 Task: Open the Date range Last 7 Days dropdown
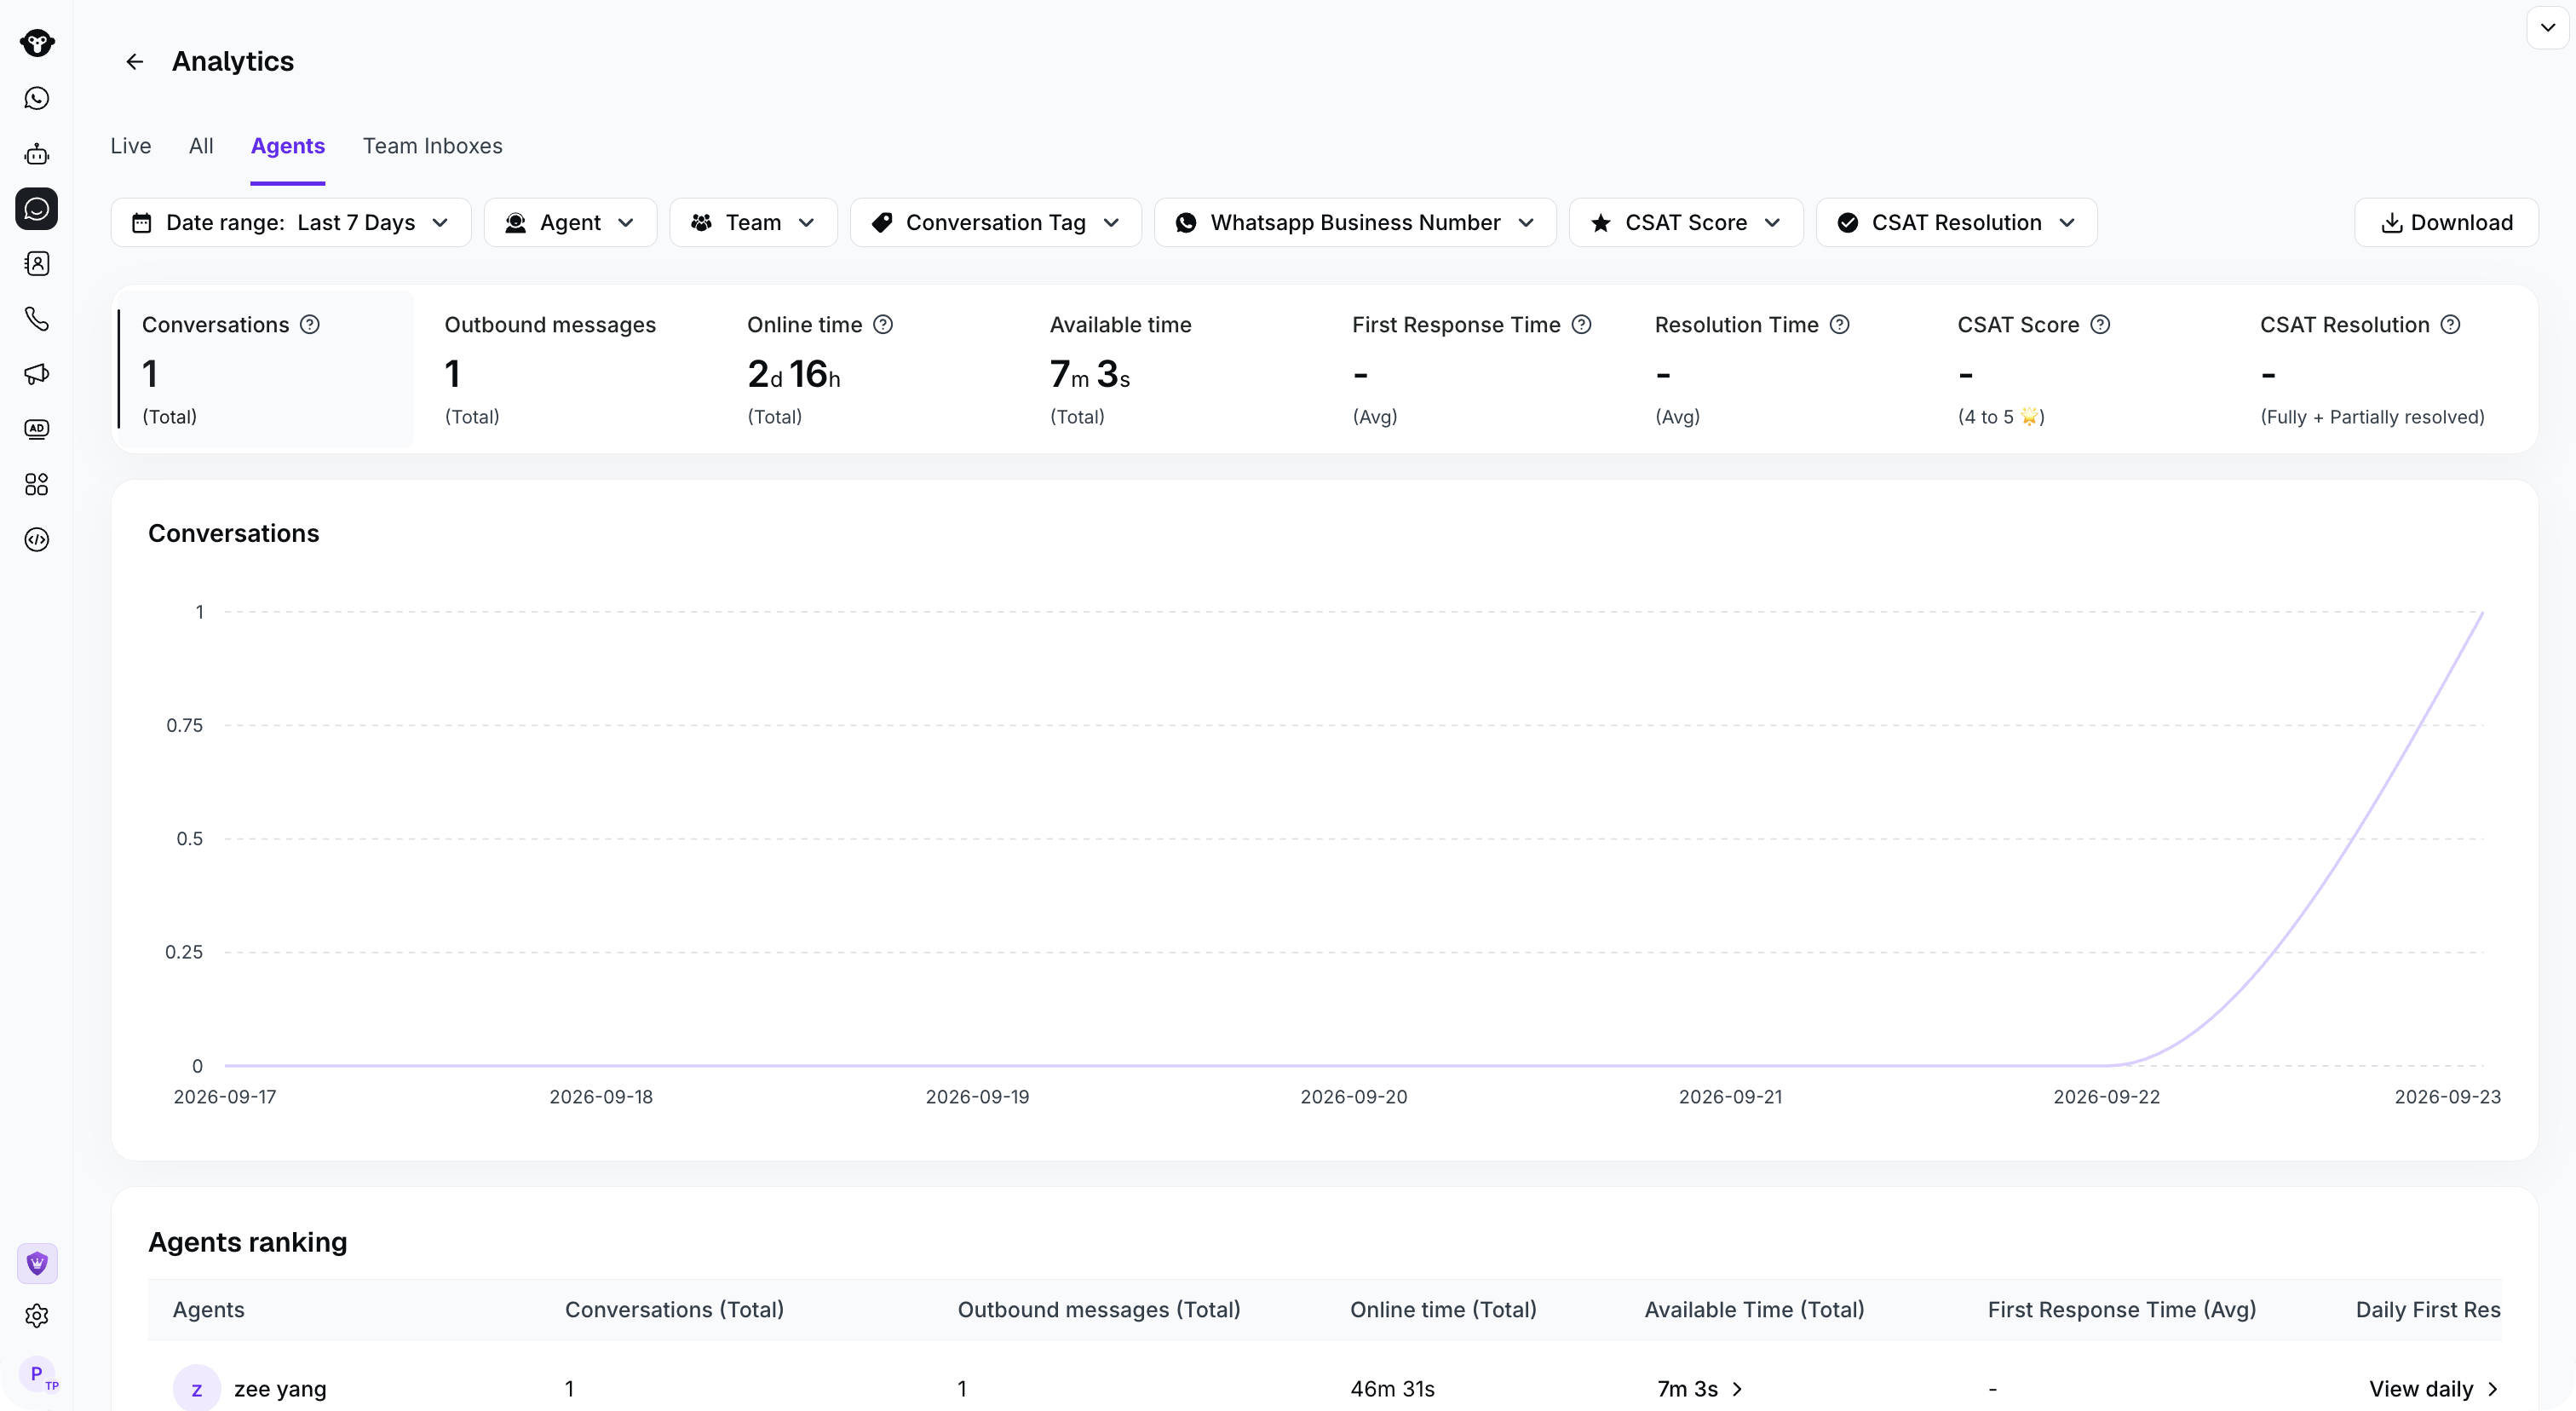pos(291,223)
